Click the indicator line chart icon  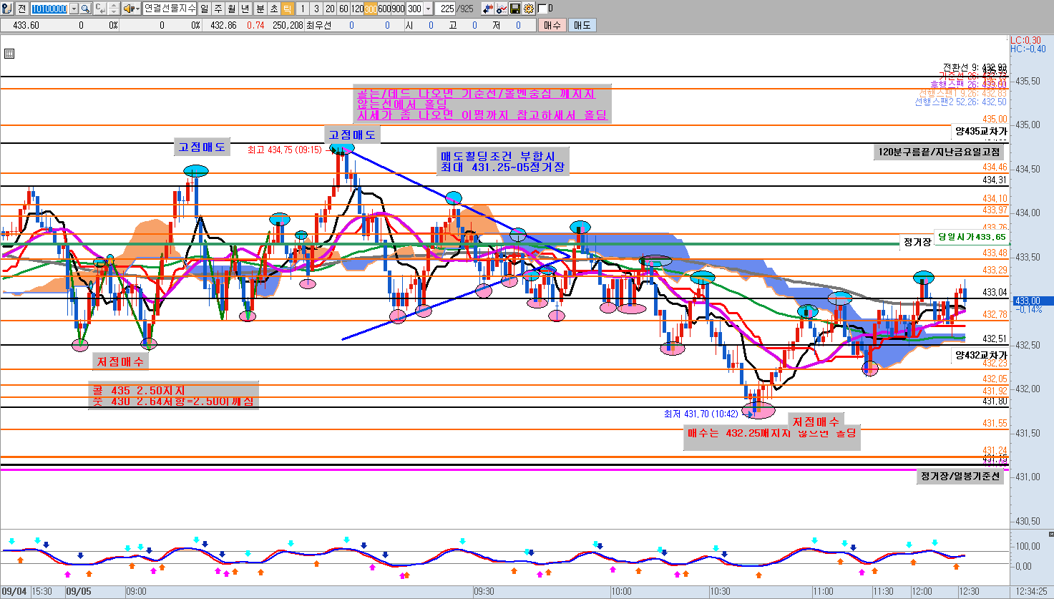coord(502,9)
